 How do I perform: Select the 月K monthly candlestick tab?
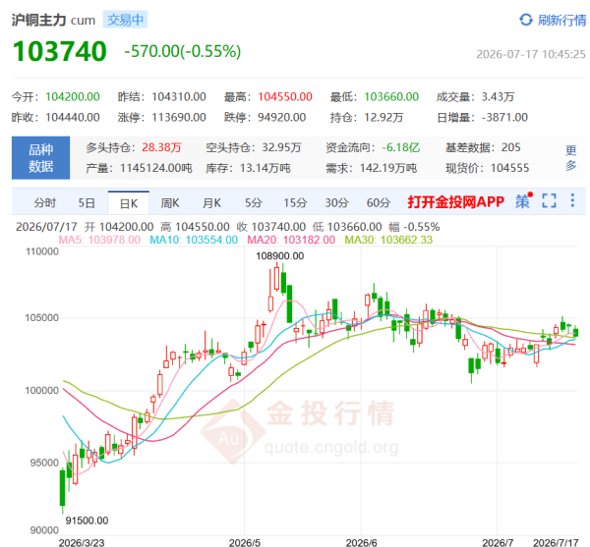coord(211,203)
